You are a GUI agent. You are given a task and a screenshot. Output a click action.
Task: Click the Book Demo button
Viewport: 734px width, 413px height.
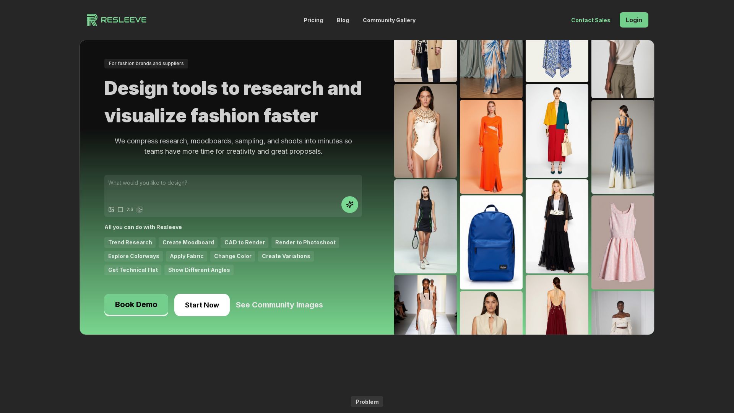point(136,305)
